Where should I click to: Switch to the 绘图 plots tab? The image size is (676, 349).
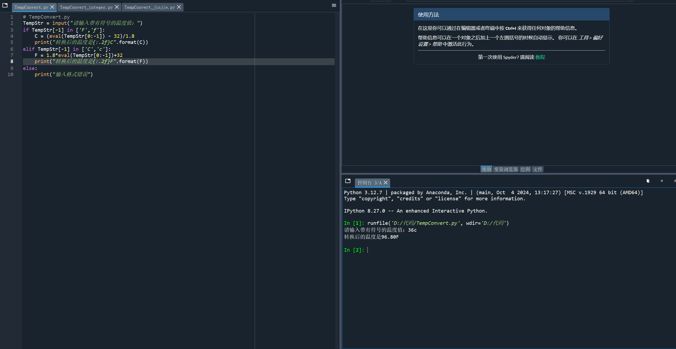(x=525, y=169)
